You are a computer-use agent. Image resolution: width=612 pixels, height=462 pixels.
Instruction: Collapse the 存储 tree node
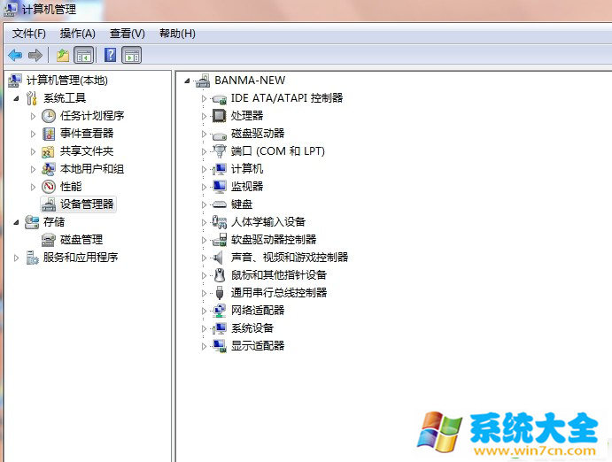click(16, 223)
